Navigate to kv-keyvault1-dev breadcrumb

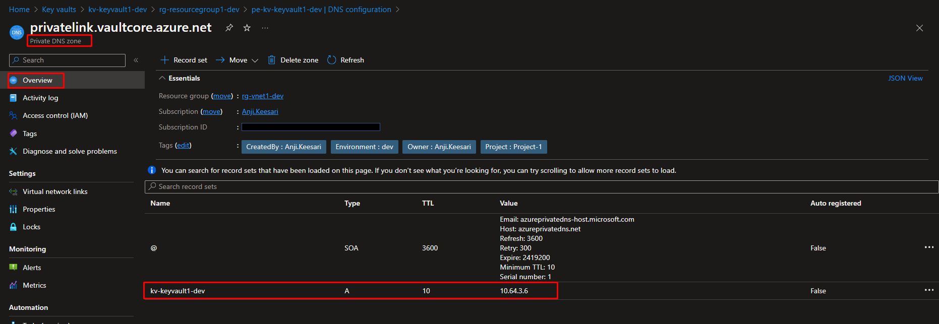point(118,10)
